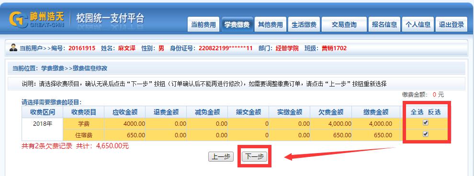Click the name 麻文泽
474x176 pixels.
[x=127, y=48]
